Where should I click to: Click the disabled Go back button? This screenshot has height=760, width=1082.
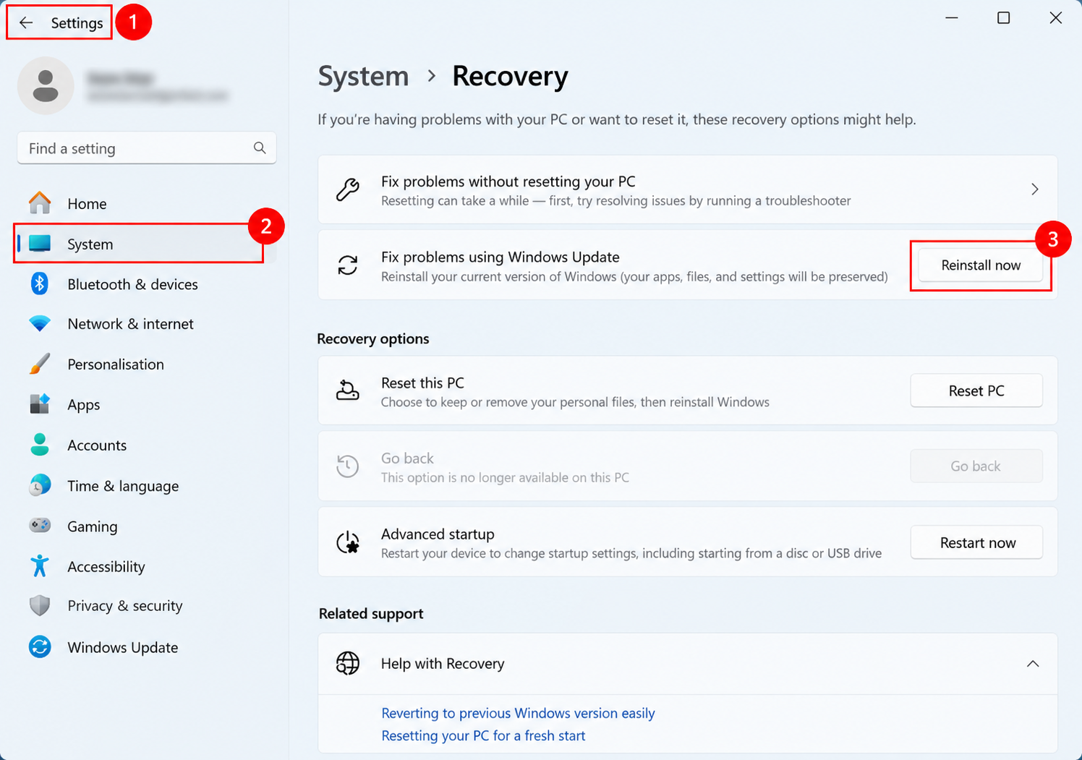coord(976,466)
